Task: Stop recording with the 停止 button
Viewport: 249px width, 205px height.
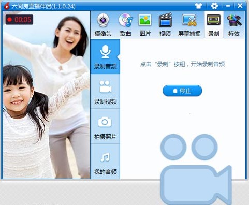Action: coord(182,91)
